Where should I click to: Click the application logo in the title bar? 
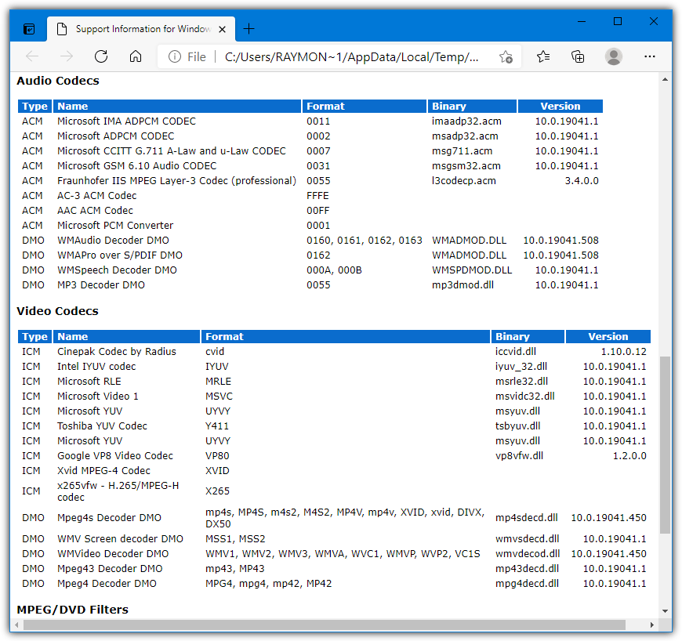(28, 27)
